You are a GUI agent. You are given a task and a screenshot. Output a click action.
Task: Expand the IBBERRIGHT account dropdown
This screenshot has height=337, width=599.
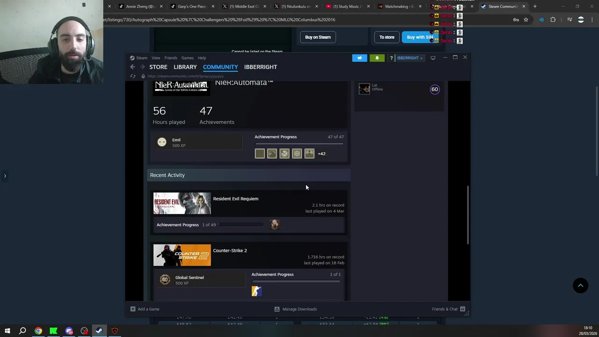(409, 58)
